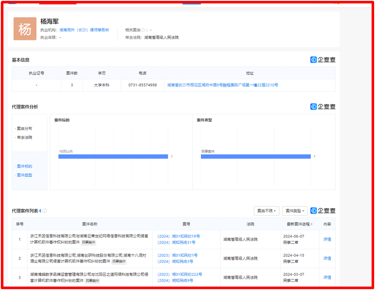
Task: Click the 10万以内 bar in 案件标的 chart
Action: point(113,157)
